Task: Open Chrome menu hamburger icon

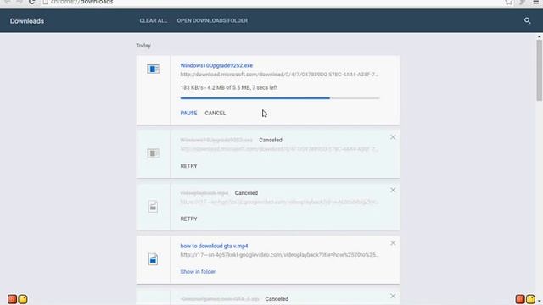Action: pos(535,2)
